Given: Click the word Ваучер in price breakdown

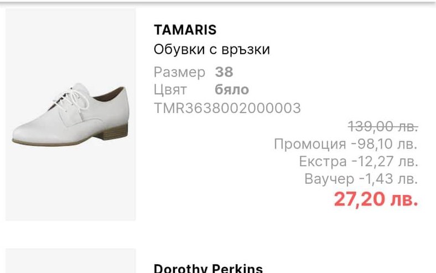Looking at the screenshot, I should (329, 179).
